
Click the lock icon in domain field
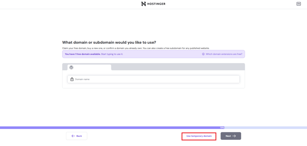pyautogui.click(x=72, y=79)
